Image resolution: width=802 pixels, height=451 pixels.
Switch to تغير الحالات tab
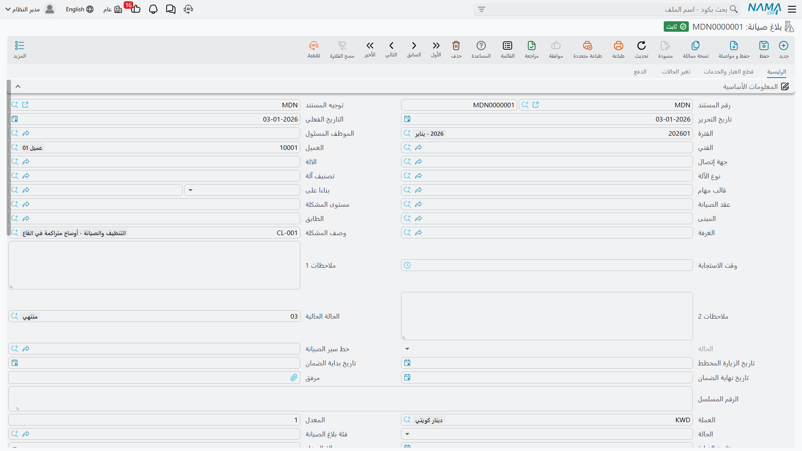(x=676, y=72)
